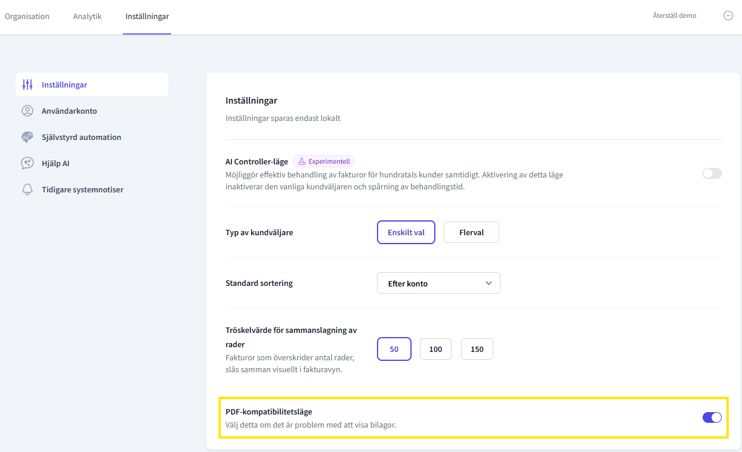Click the Användarkonto profile icon
742x452 pixels.
click(27, 111)
